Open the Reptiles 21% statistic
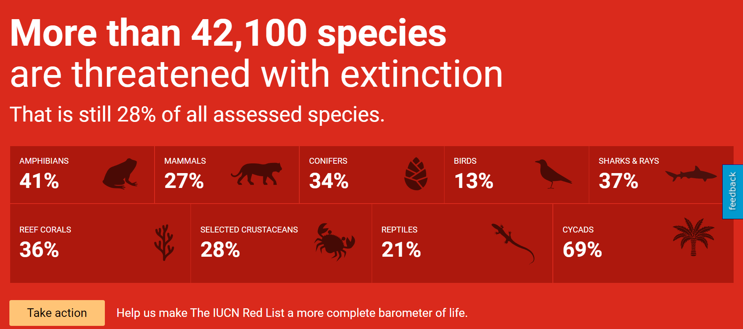 (401, 249)
